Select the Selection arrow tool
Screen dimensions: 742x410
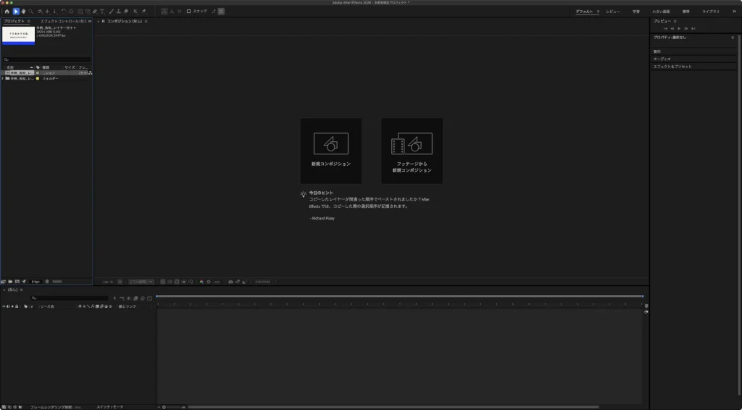pos(16,12)
